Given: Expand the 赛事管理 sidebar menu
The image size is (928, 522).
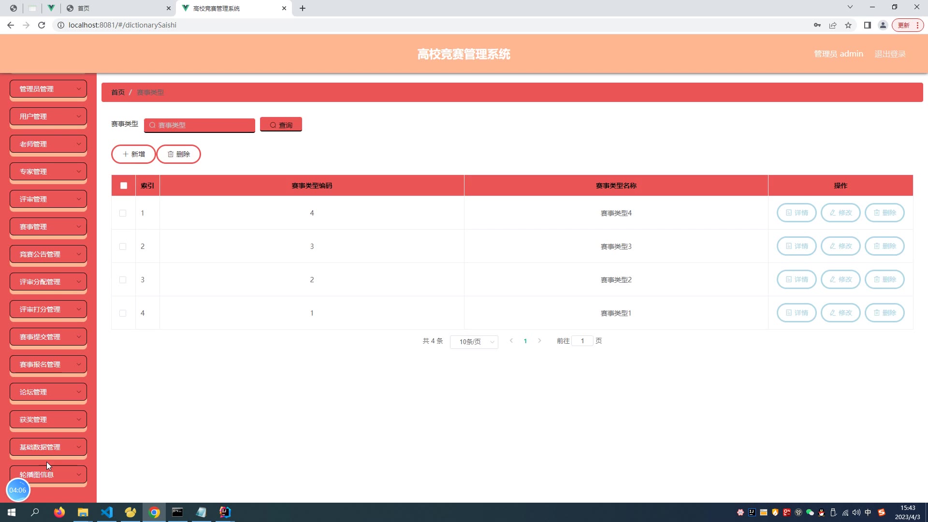Looking at the screenshot, I should tap(48, 227).
